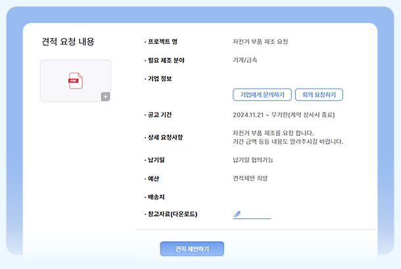Screen dimensions: 401x269
Task: Submit with the 견적 제안하기 button
Action: tap(192, 249)
